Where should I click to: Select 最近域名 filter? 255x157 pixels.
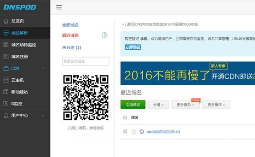pyautogui.click(x=70, y=35)
